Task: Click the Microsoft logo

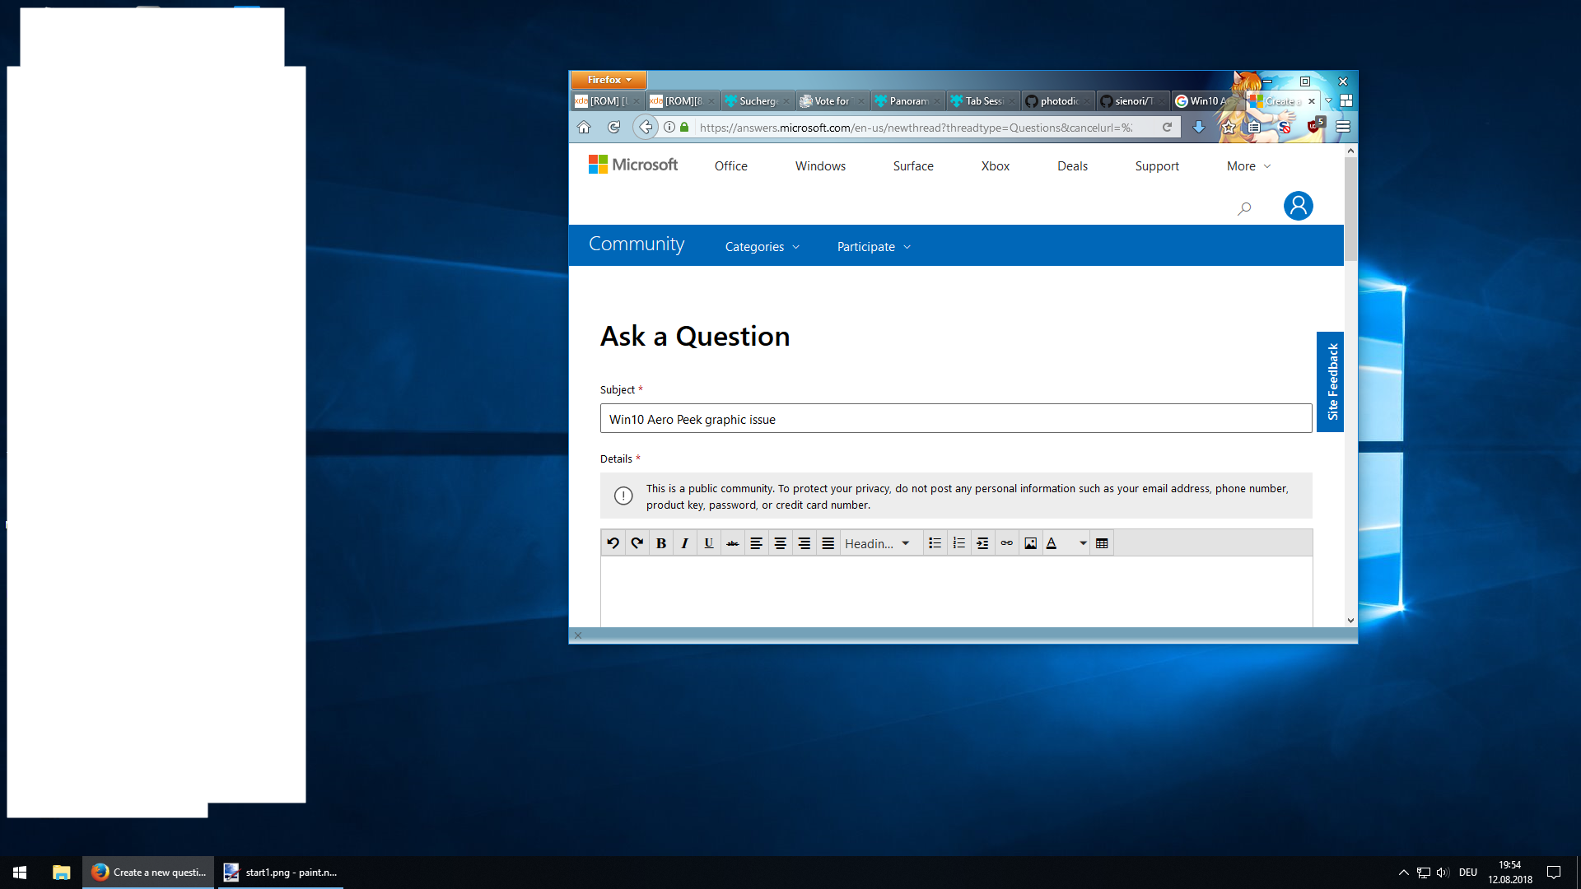Action: (633, 165)
